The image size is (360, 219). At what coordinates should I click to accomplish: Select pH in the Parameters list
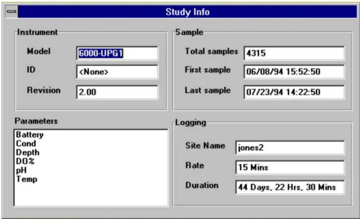coord(22,170)
